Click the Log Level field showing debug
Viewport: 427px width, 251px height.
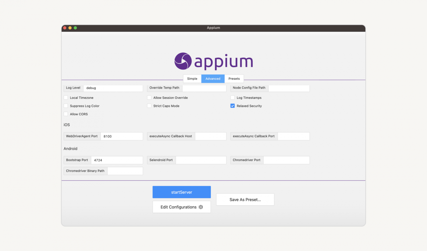[113, 88]
